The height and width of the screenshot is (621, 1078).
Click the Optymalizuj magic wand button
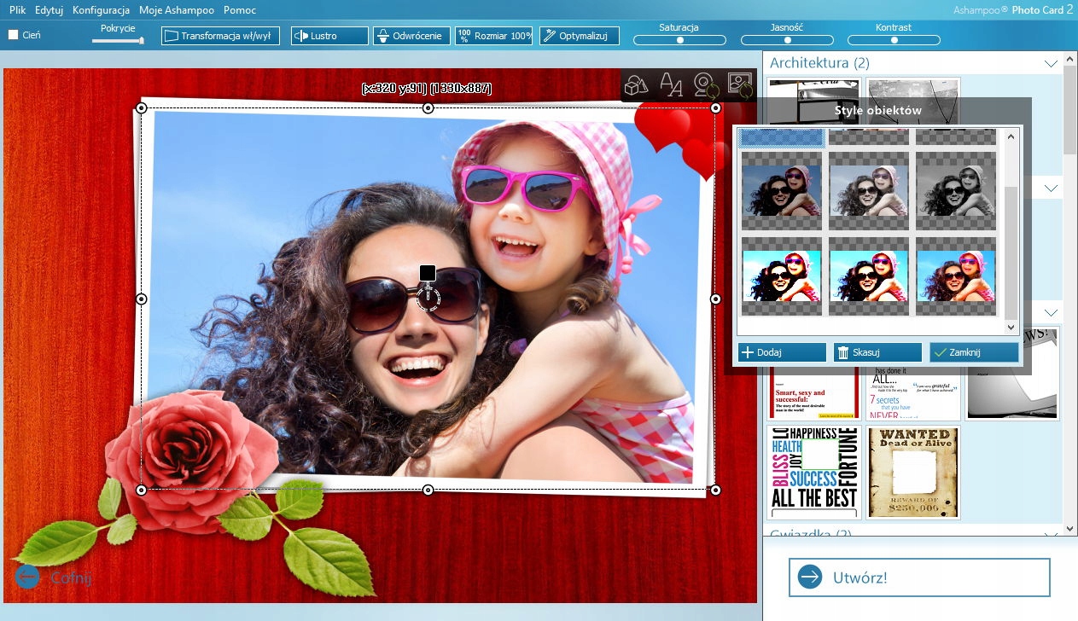[x=579, y=36]
